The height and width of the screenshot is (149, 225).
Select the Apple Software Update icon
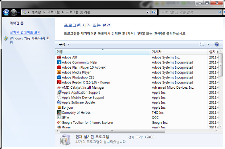pos(59,102)
